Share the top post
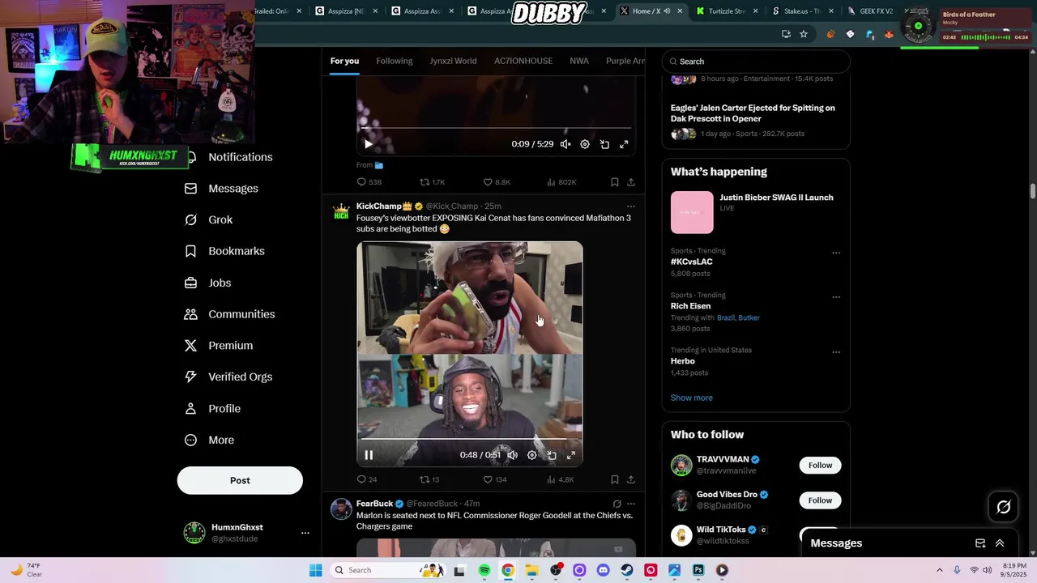 point(631,182)
